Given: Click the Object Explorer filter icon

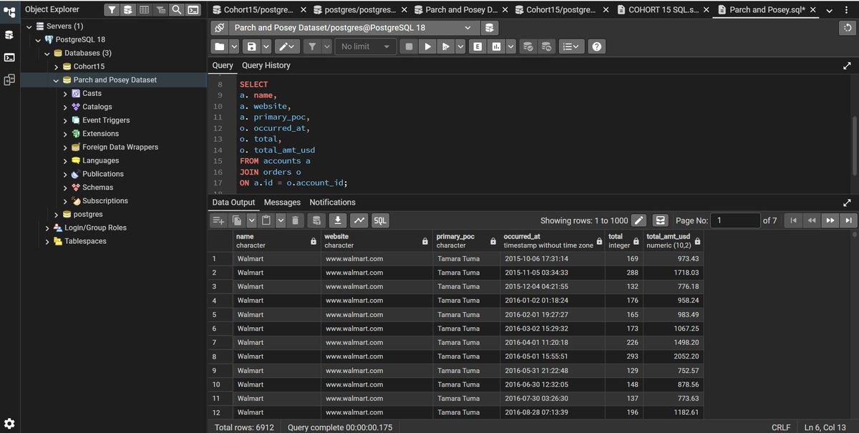Looking at the screenshot, I should (x=112, y=10).
